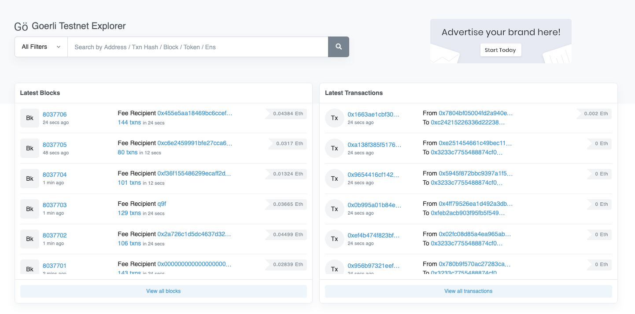This screenshot has width=635, height=314.
Task: Click Tx icon for transaction 0x1663ae1cbf30
Action: [334, 118]
